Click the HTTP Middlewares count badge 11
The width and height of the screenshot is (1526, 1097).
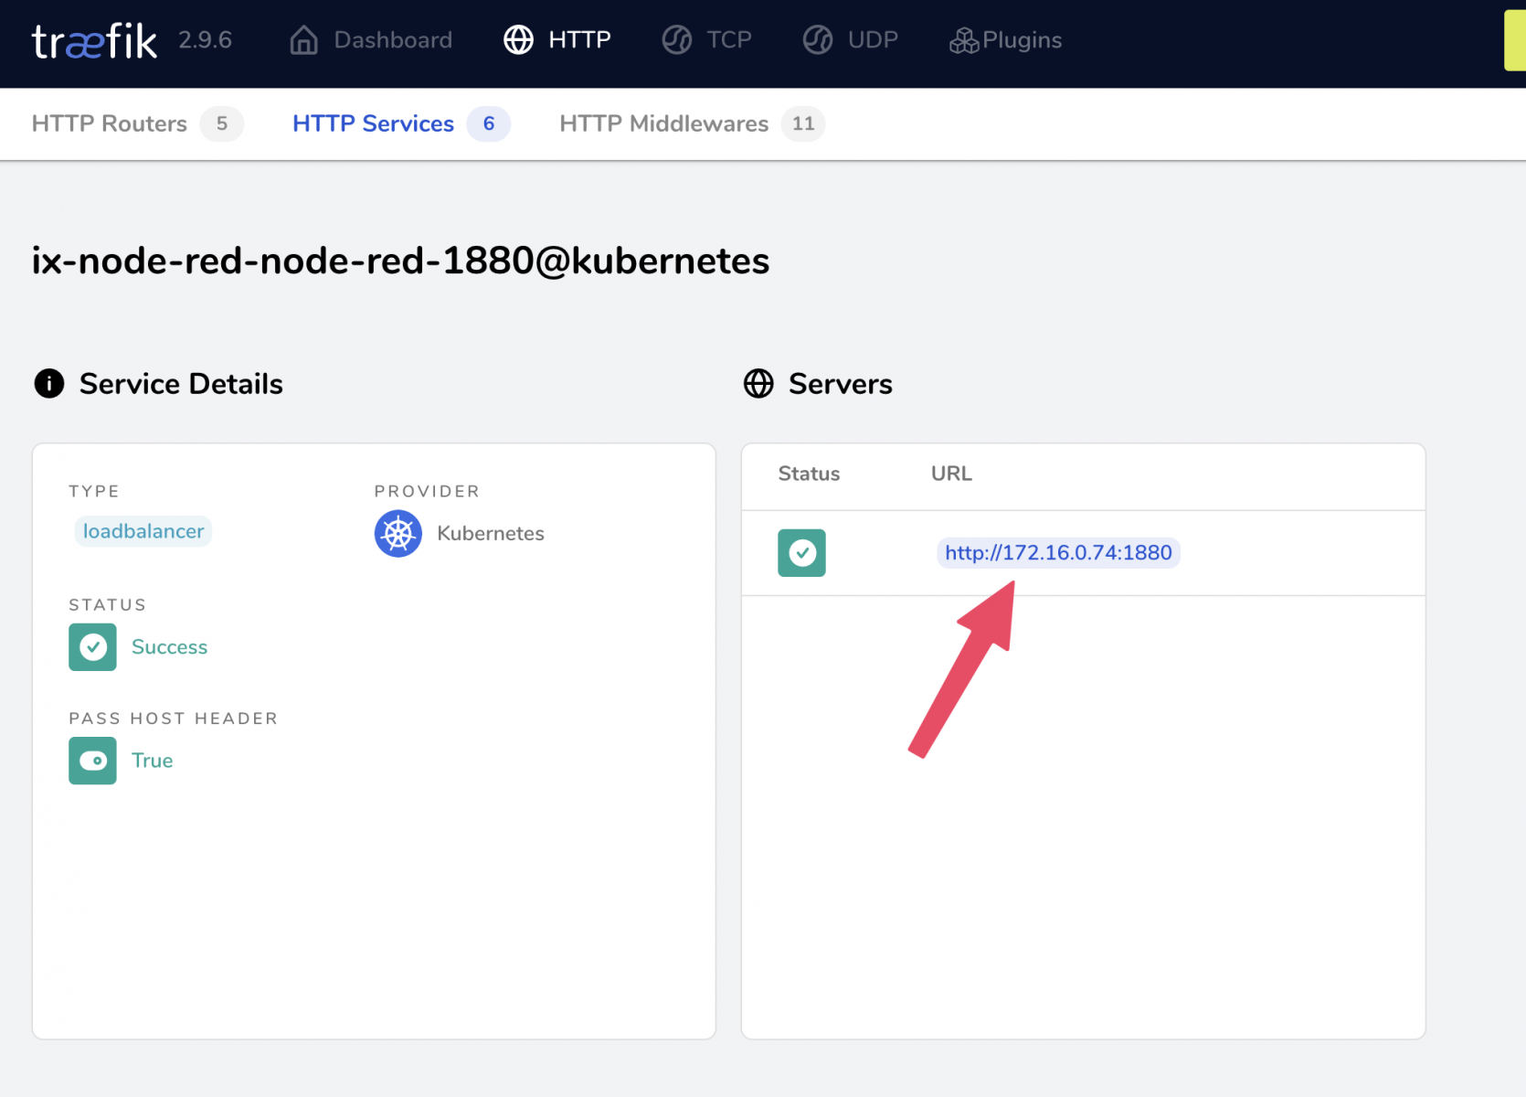point(803,123)
